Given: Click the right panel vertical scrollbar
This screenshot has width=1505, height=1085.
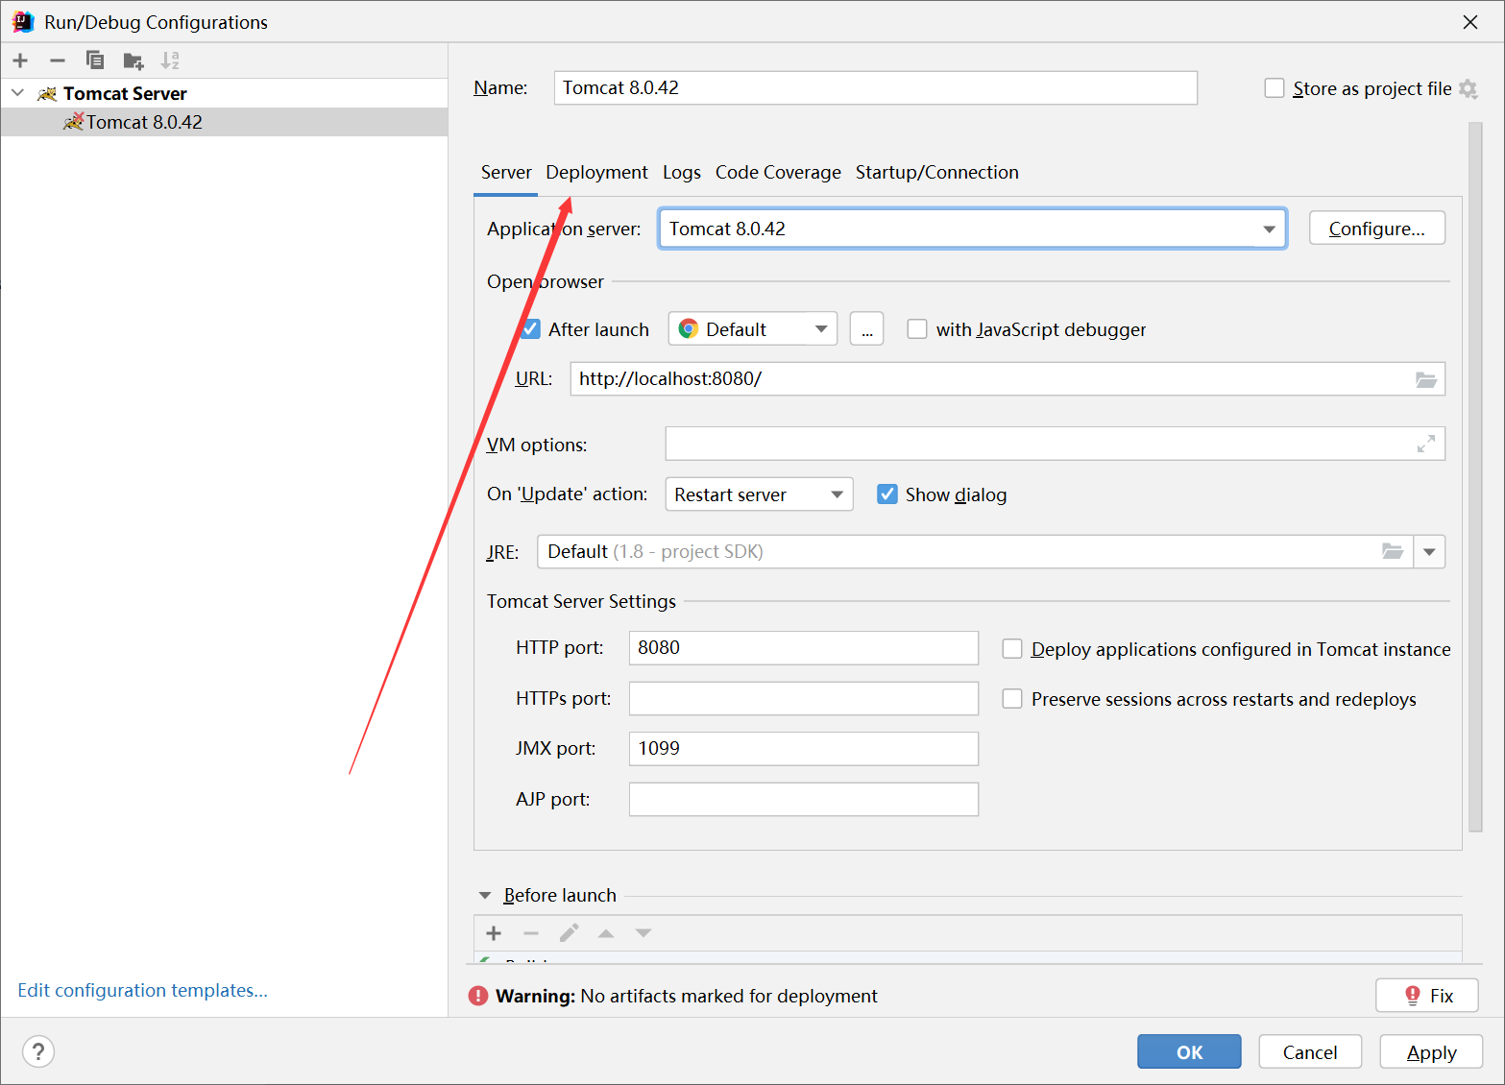Looking at the screenshot, I should click(x=1475, y=477).
